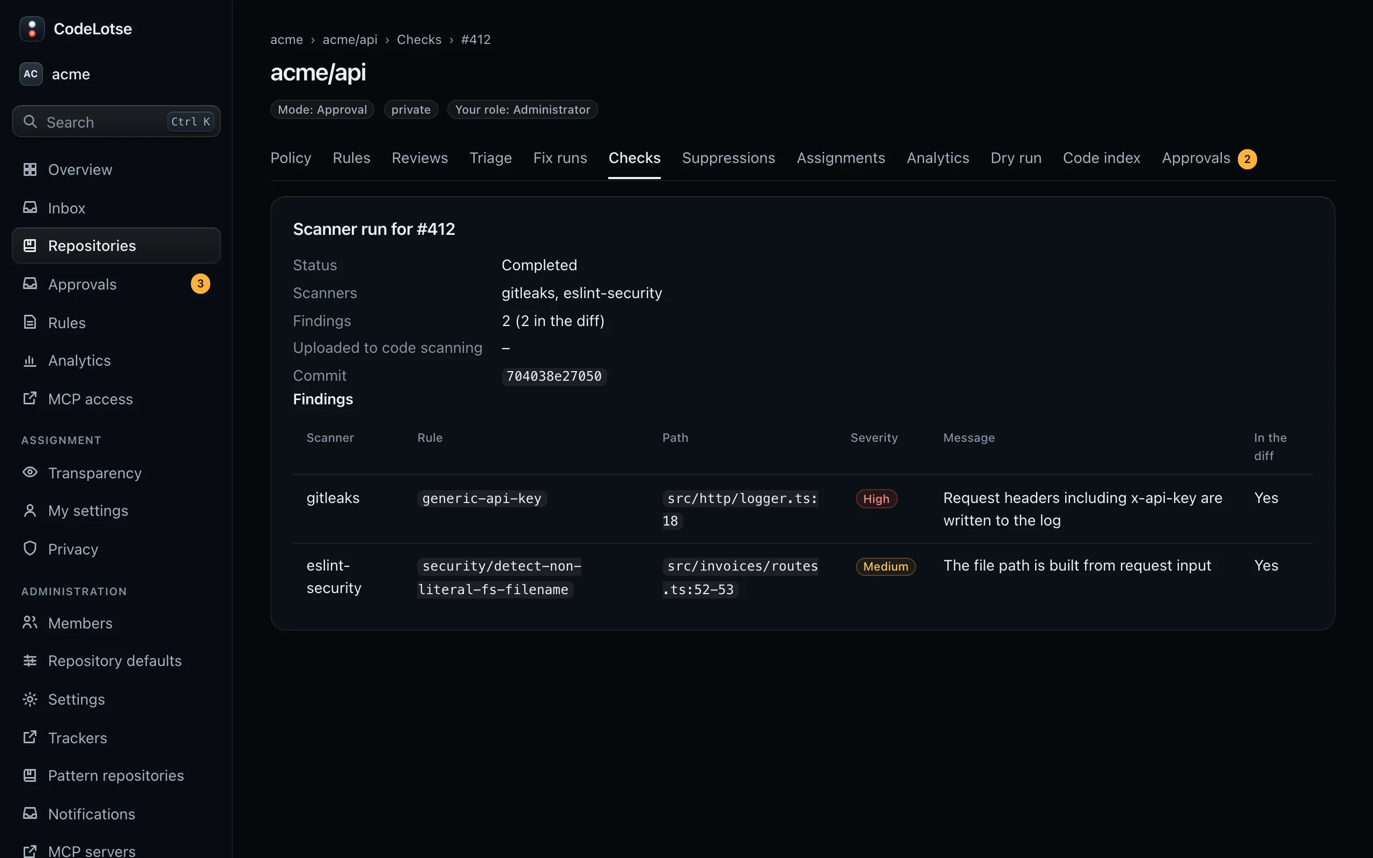Select the Checks tab
The width and height of the screenshot is (1373, 858).
click(634, 158)
